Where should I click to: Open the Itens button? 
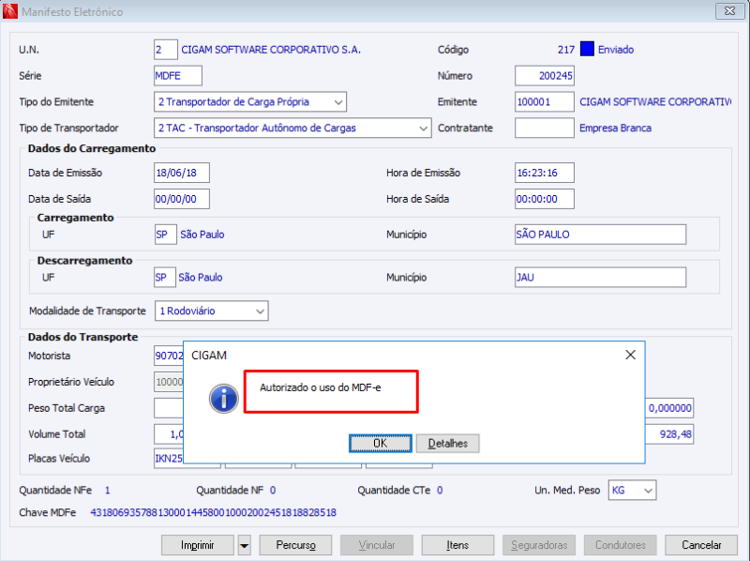point(457,545)
